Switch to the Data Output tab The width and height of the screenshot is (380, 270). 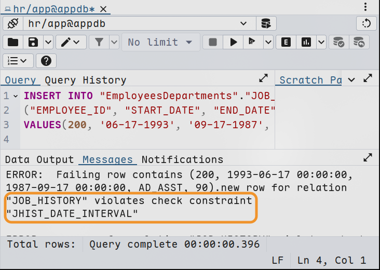pyautogui.click(x=39, y=159)
